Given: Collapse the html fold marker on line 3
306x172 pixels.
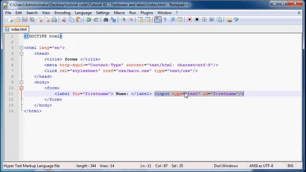Looking at the screenshot, I should 21,48.
